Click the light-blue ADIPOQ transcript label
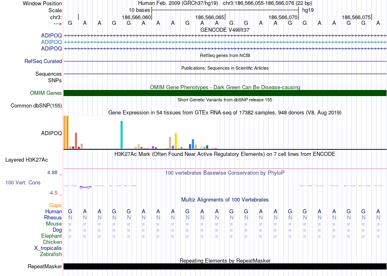This screenshot has width=387, height=276. (x=51, y=42)
